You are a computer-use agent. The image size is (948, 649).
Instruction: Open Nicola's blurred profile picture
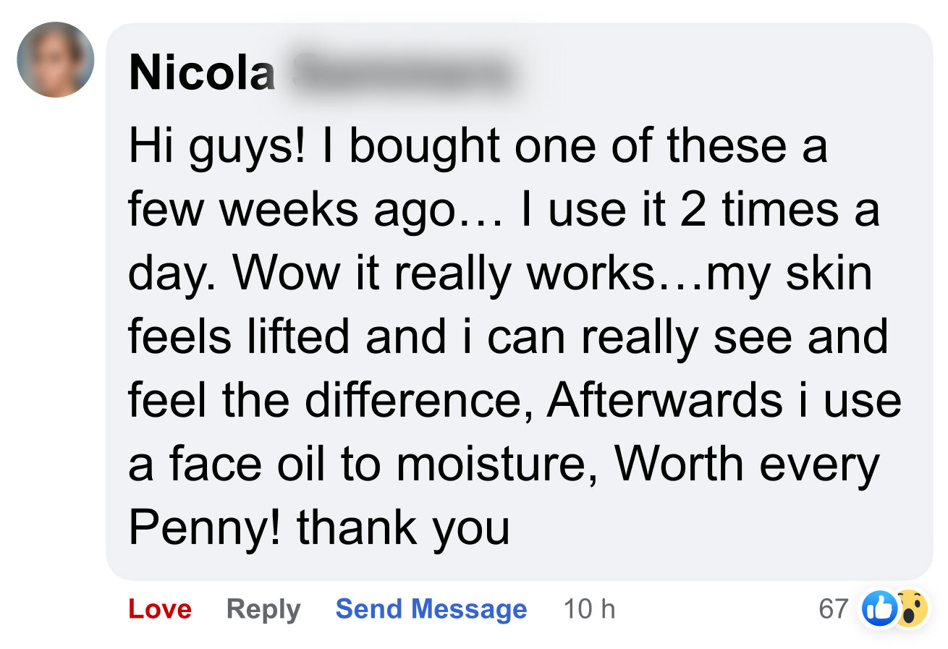pyautogui.click(x=55, y=59)
